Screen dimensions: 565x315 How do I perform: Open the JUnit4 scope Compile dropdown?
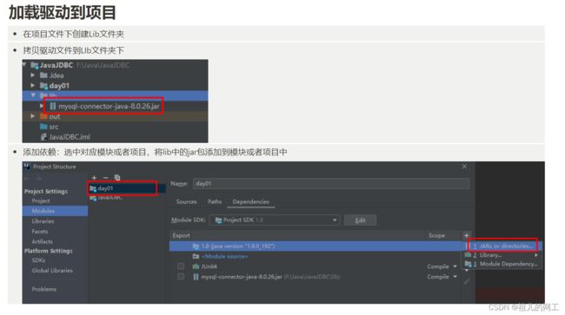(455, 266)
